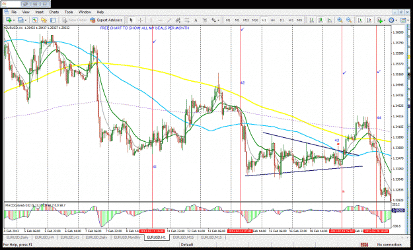Switch timeframe to M30
The image size is (413, 250).
tap(255, 20)
